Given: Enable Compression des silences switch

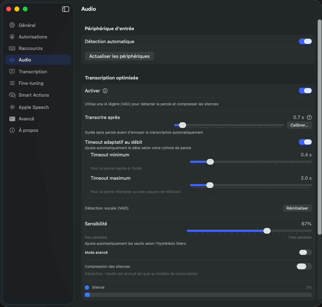Looking at the screenshot, I should point(304,266).
